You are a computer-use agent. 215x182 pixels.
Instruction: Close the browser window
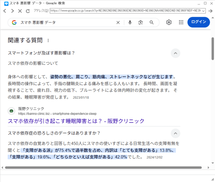[211, 3]
